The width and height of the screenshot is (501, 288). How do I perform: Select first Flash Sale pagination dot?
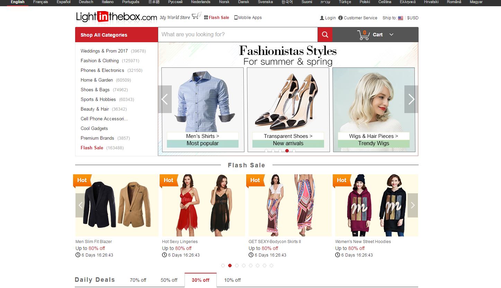pyautogui.click(x=223, y=266)
